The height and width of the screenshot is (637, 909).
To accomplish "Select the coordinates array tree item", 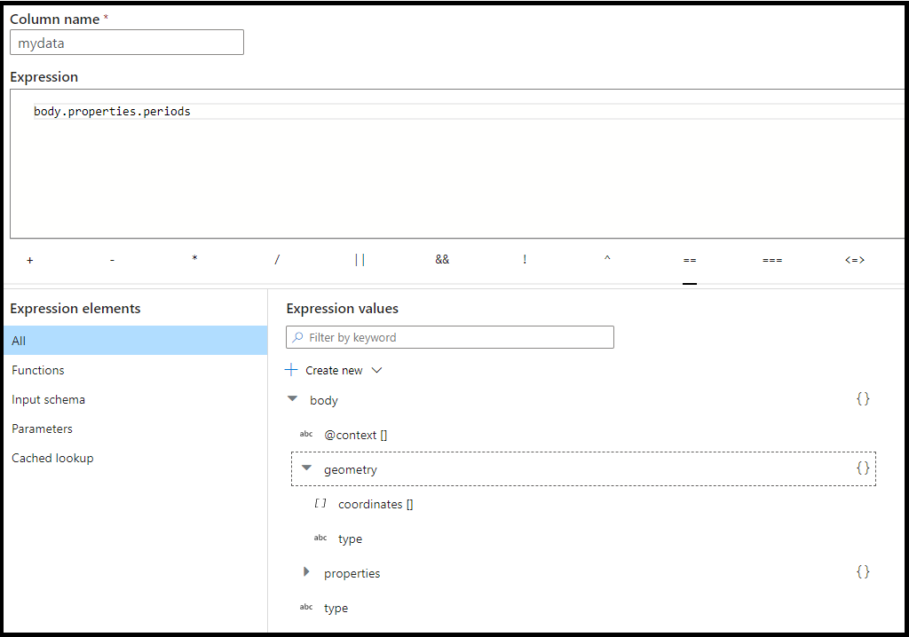I will 375,503.
